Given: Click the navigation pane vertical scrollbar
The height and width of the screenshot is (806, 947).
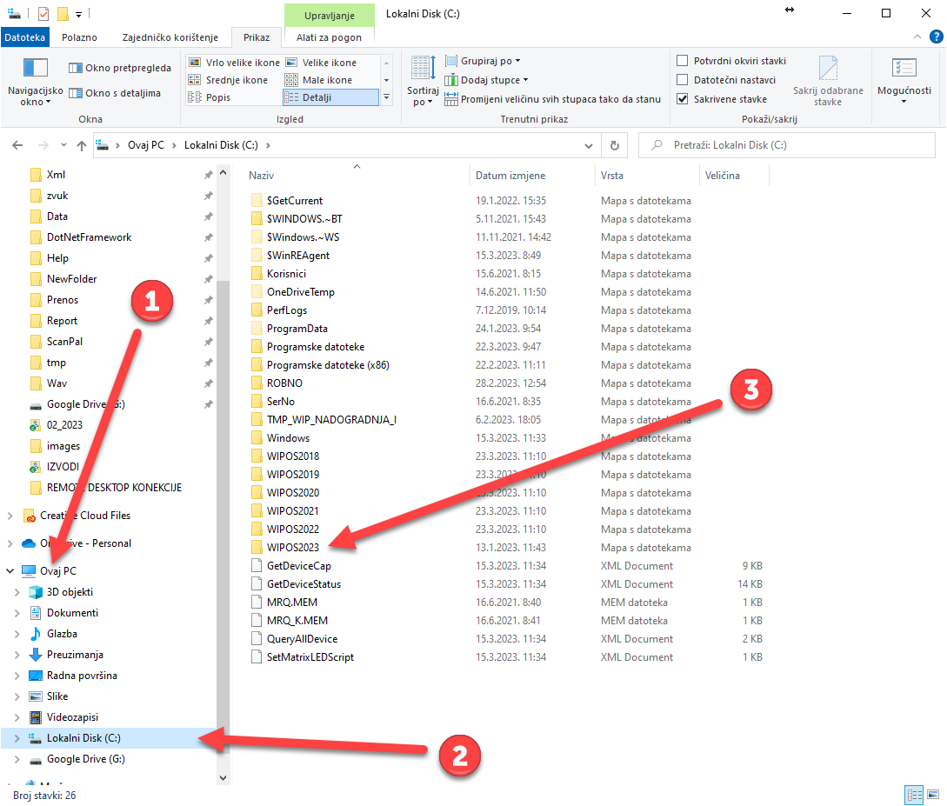Looking at the screenshot, I should coord(223,435).
